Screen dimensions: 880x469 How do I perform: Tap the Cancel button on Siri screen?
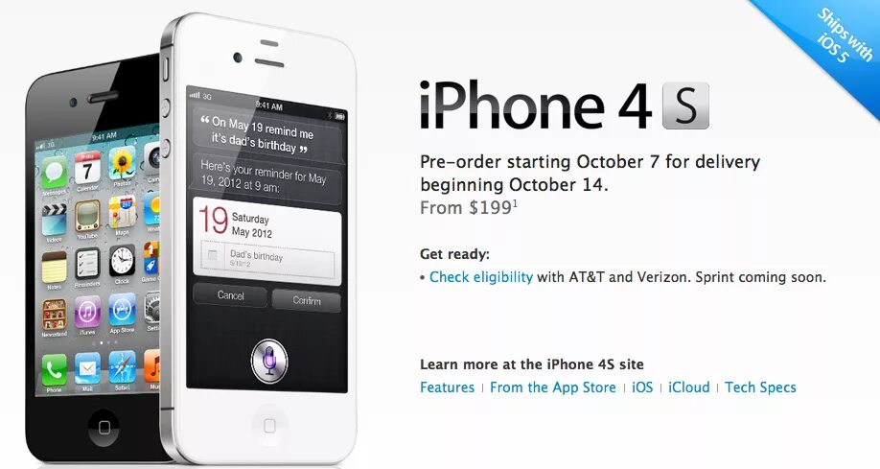click(x=230, y=295)
